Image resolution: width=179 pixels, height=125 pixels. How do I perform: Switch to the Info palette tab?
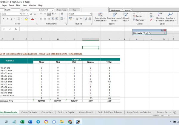[x=147, y=33]
